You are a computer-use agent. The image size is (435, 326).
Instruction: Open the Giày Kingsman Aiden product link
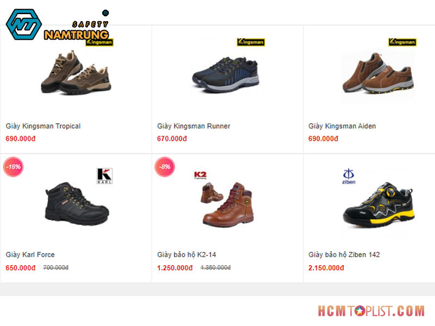pos(342,126)
